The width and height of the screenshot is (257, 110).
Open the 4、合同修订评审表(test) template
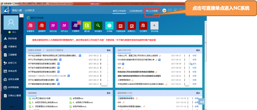pyautogui.click(x=83, y=103)
